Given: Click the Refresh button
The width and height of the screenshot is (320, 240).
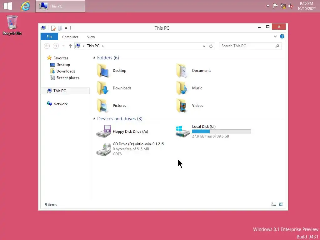Looking at the screenshot, I should (x=211, y=46).
